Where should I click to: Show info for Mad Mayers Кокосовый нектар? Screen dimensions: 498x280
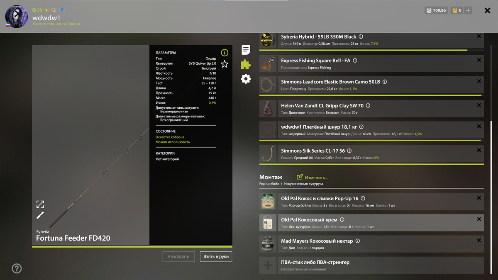[x=358, y=241]
